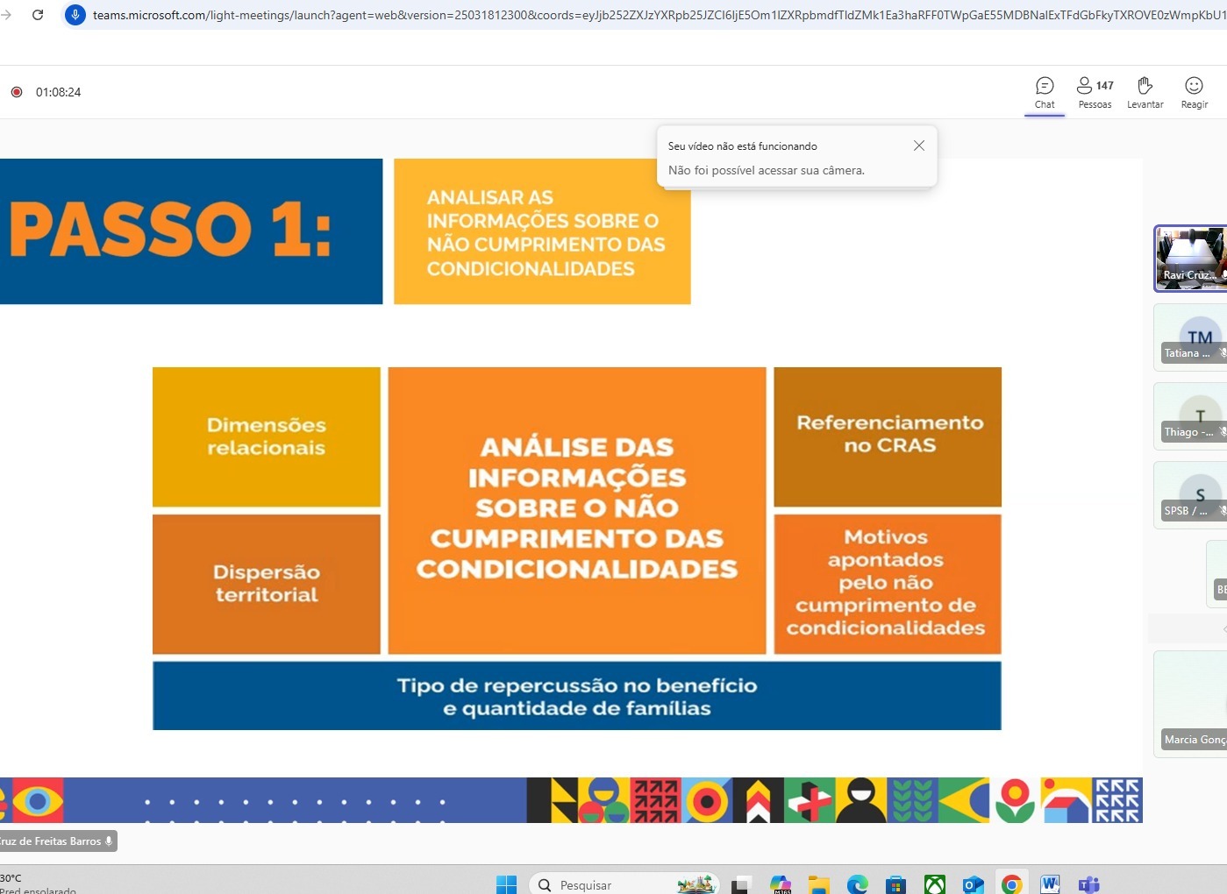
Task: Select the SPSB participant tile
Action: (x=1191, y=496)
